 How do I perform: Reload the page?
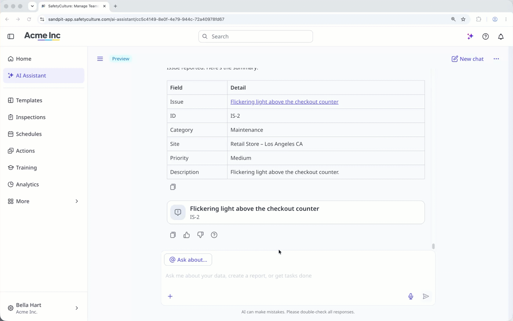[29, 19]
